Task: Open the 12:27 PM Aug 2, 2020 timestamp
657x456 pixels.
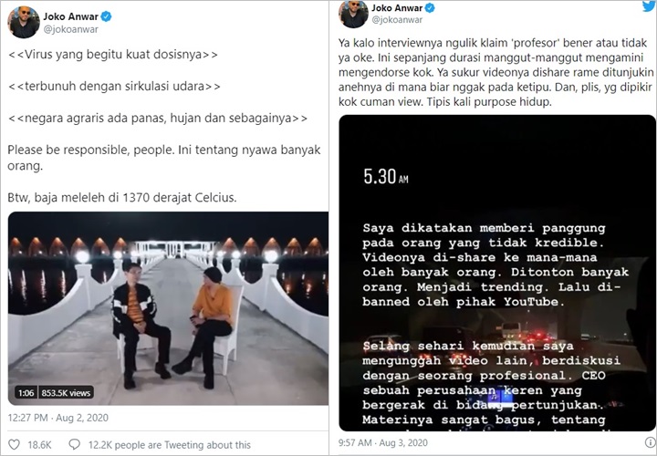Action: pos(58,418)
